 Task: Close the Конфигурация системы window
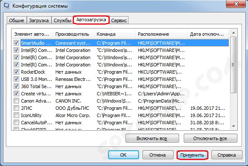(x=236, y=4)
